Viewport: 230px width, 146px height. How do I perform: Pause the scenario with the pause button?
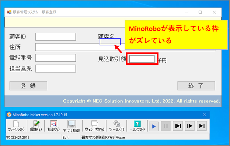pos(165,126)
